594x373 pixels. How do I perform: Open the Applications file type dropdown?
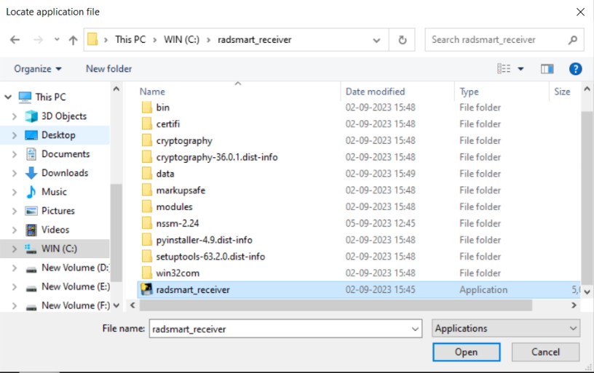coord(506,329)
